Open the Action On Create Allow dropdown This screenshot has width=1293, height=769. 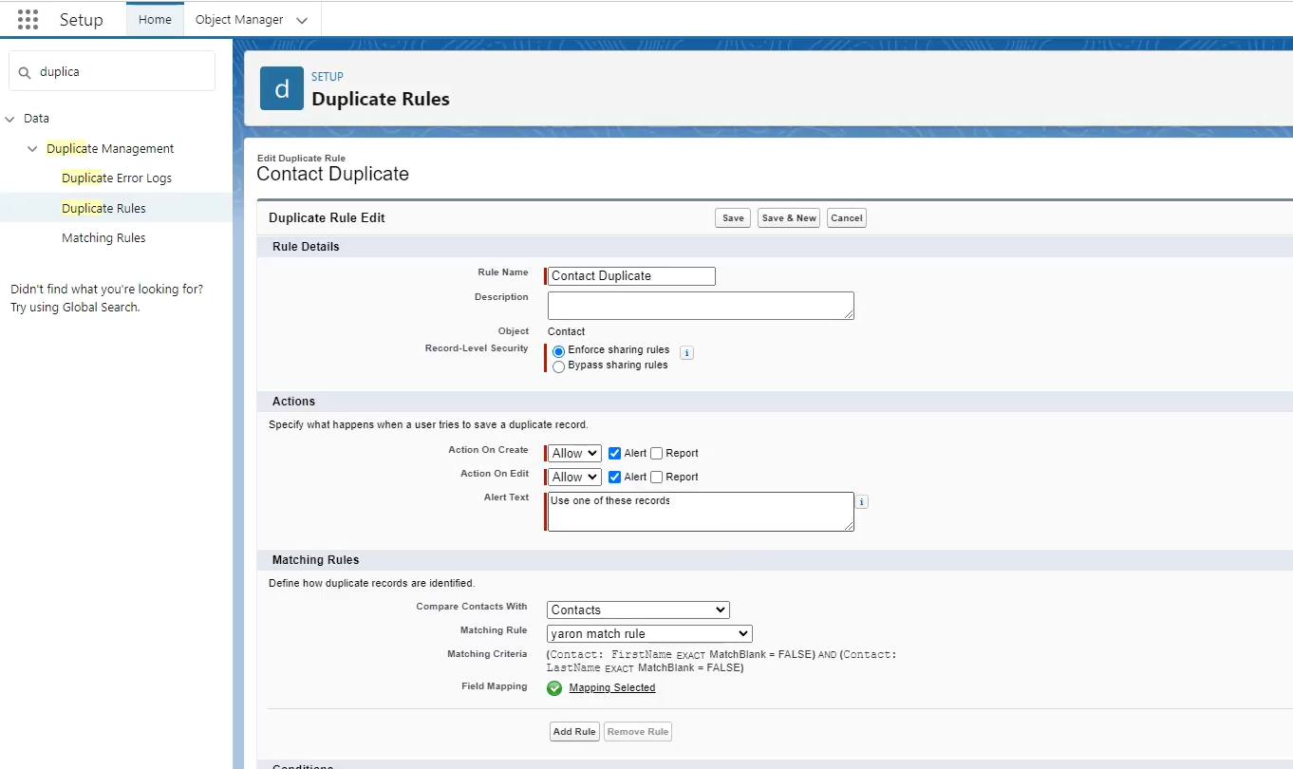[574, 453]
